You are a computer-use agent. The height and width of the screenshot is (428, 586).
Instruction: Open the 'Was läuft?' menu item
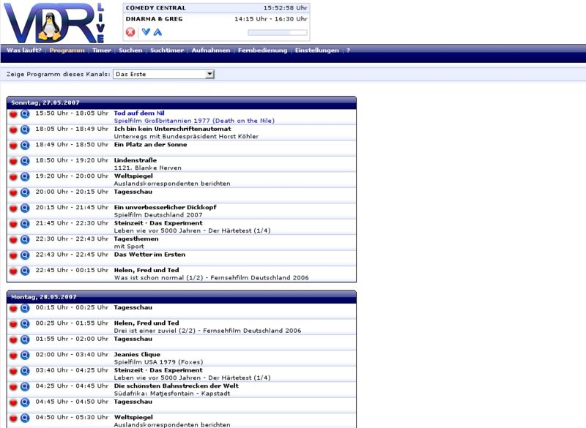coord(24,50)
